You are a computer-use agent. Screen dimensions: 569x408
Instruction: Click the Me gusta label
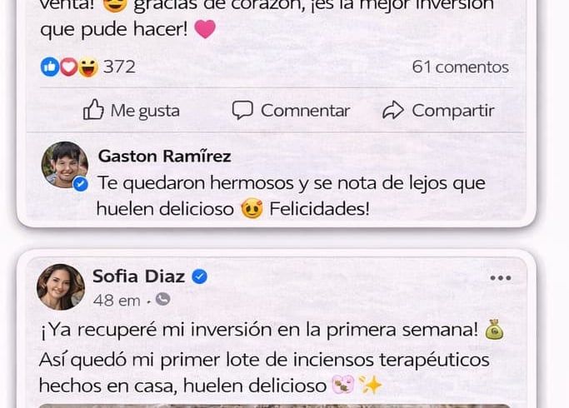click(x=145, y=111)
